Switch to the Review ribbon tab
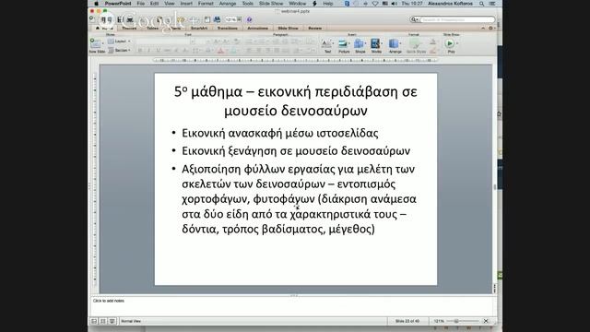590x332 pixels. [315, 29]
